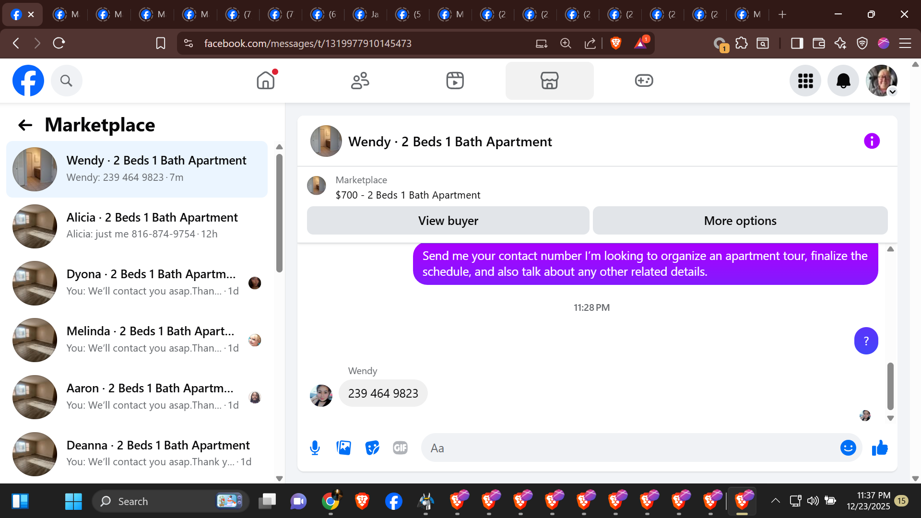Click the View buyer button
The width and height of the screenshot is (921, 518).
448,221
